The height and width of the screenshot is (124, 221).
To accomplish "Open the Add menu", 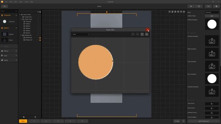I will (x=16, y=2).
